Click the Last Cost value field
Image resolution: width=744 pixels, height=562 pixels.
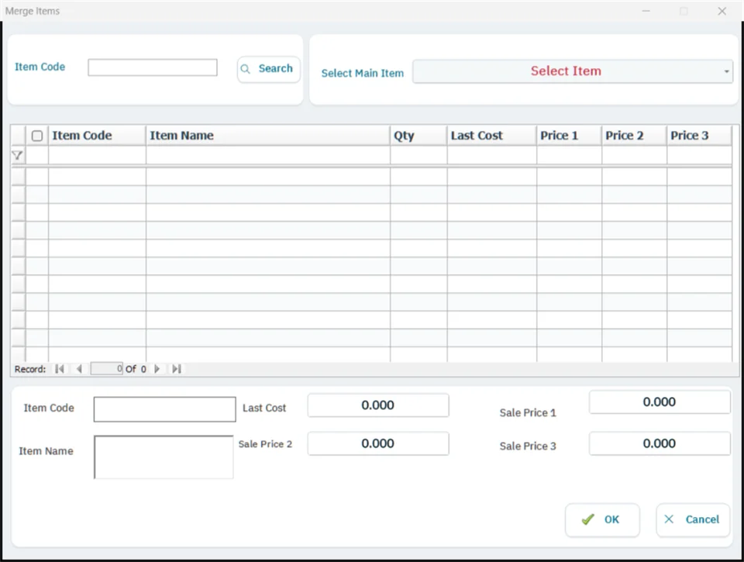coord(378,405)
